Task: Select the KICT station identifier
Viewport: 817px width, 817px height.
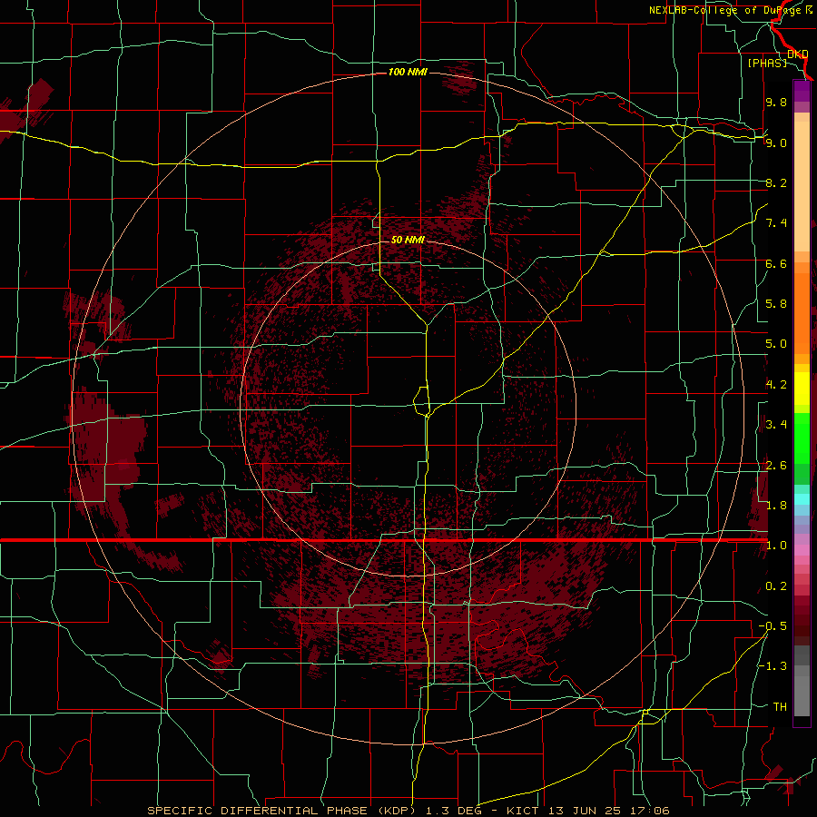Action: [523, 811]
